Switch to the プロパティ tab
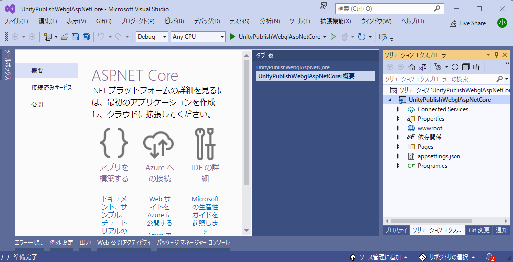Viewport: 513px width, 262px height. 396,230
